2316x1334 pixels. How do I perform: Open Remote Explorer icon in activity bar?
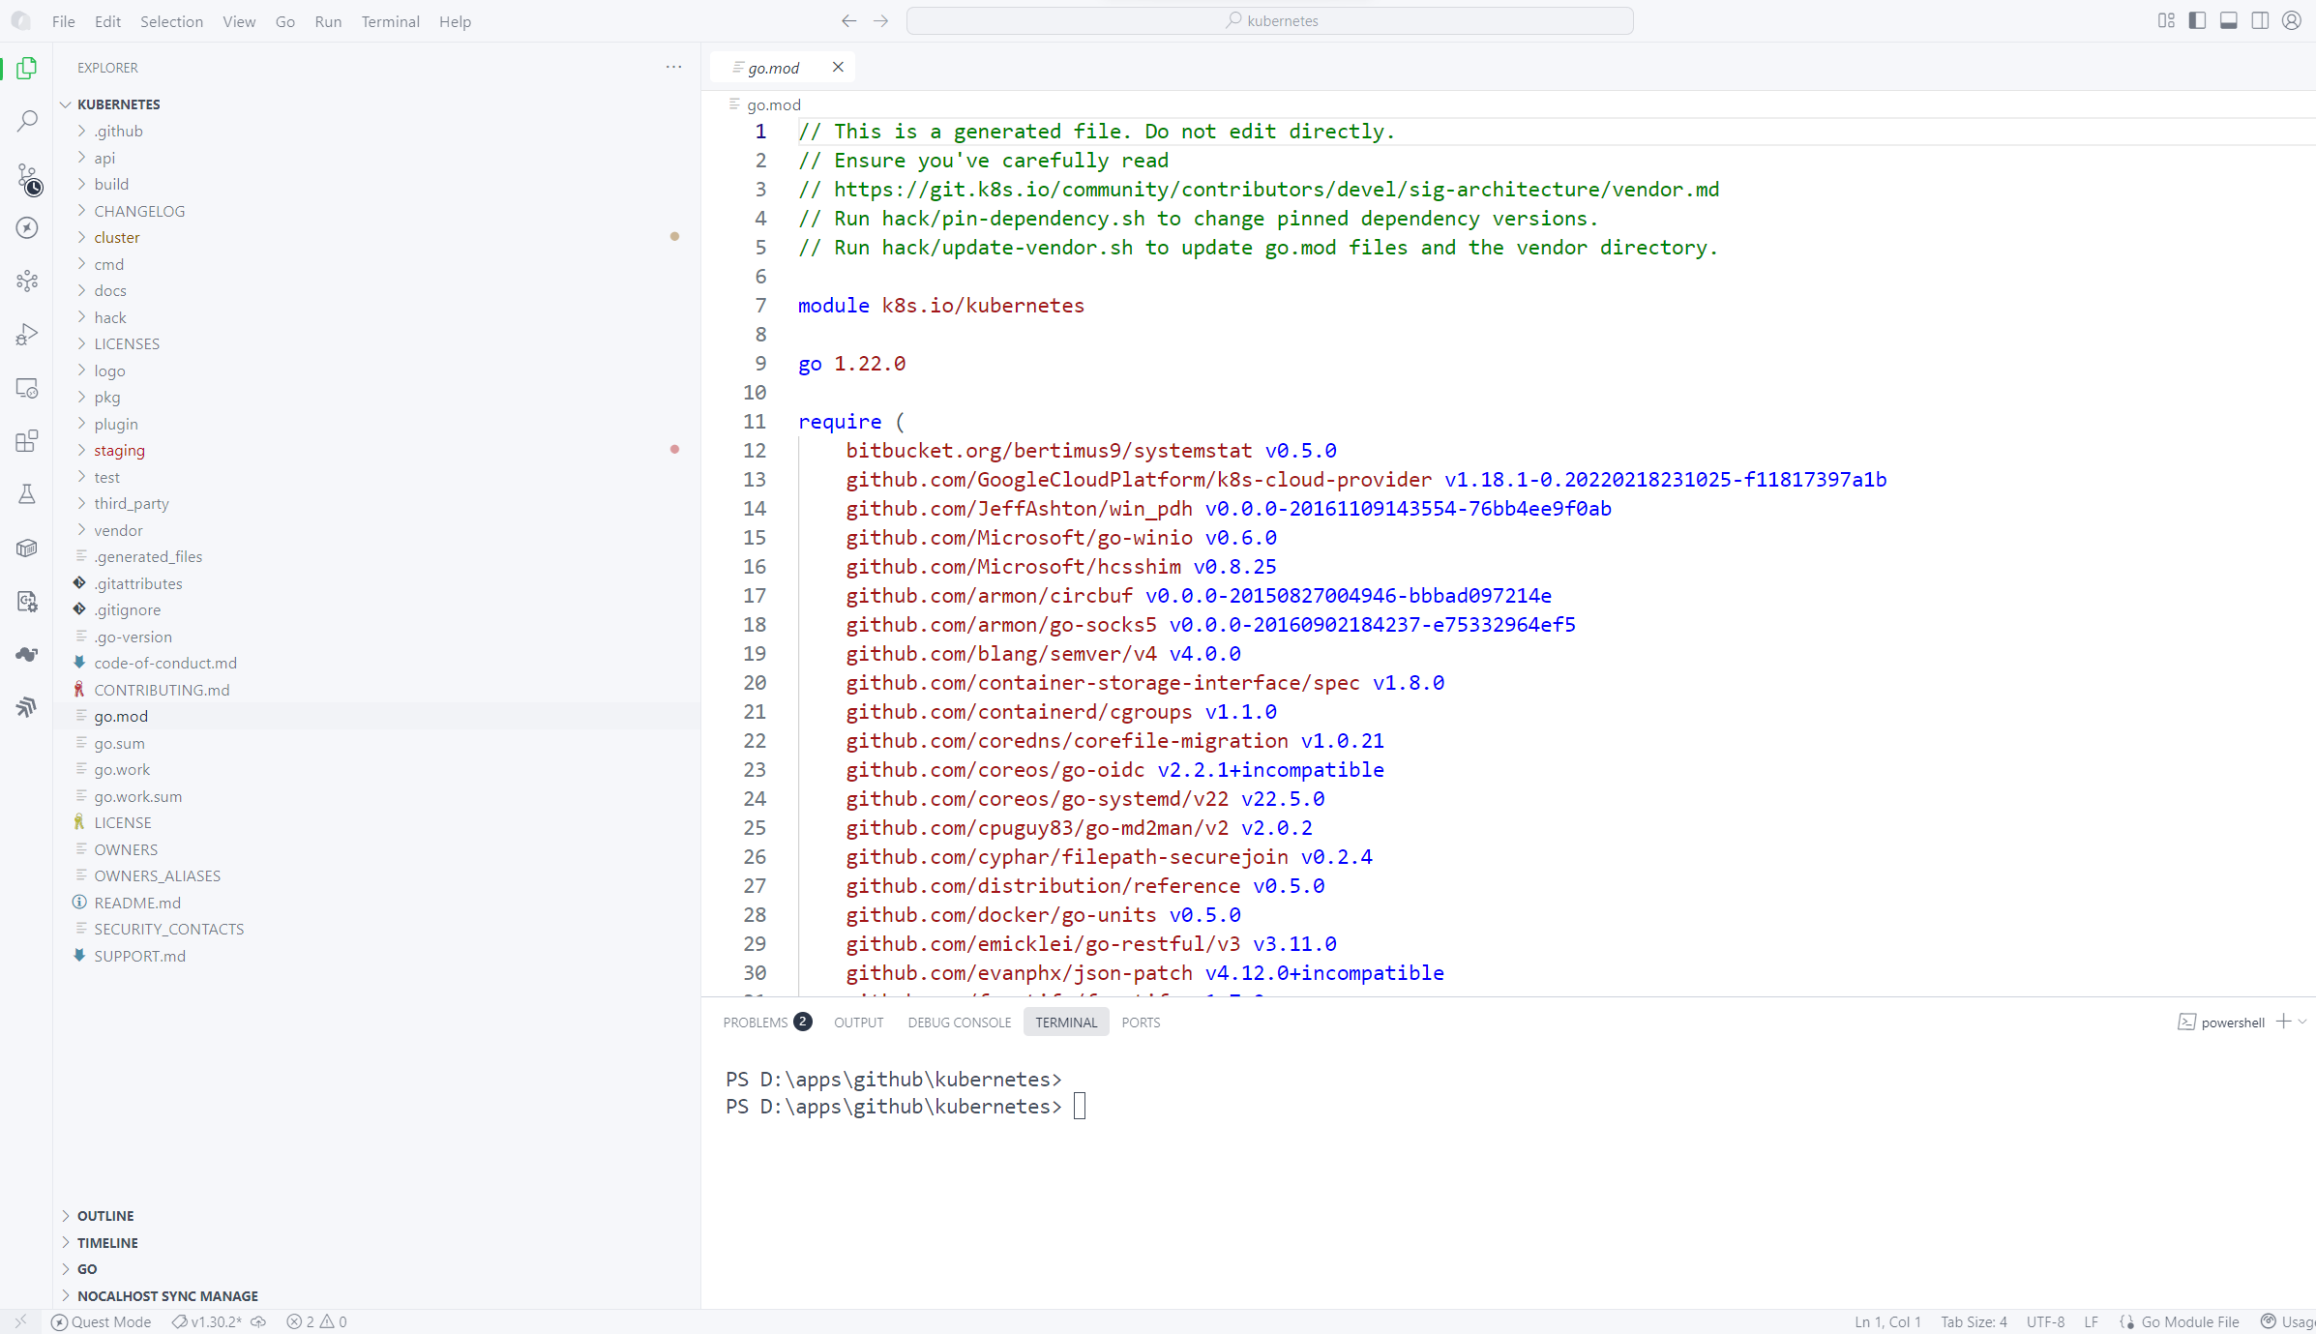tap(27, 388)
